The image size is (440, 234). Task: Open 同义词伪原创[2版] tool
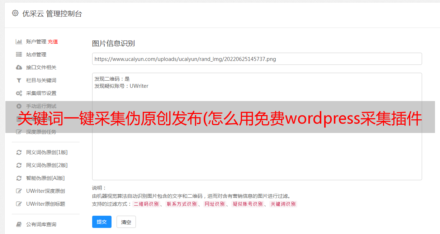(47, 165)
